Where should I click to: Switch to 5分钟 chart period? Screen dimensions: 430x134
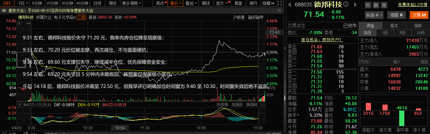coord(37,3)
